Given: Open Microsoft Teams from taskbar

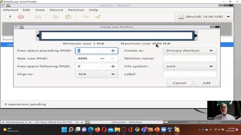Looking at the screenshot, I should pyautogui.click(x=144, y=130).
